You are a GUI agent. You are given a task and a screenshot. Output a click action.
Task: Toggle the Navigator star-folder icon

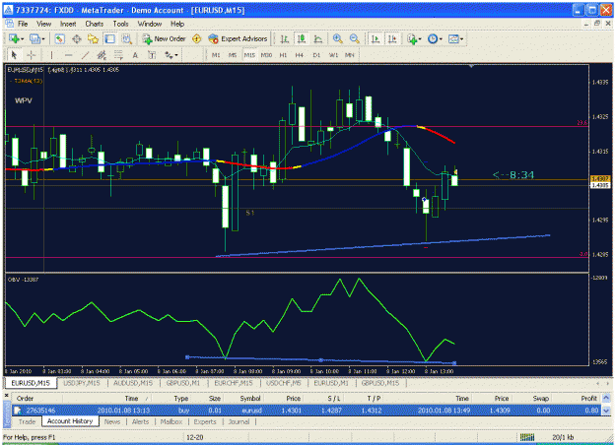click(x=93, y=38)
